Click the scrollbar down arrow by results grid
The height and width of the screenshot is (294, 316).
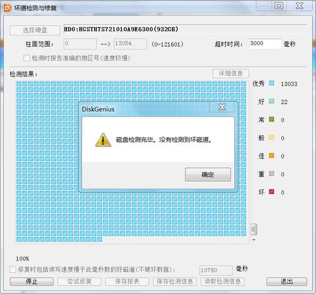tap(254, 240)
